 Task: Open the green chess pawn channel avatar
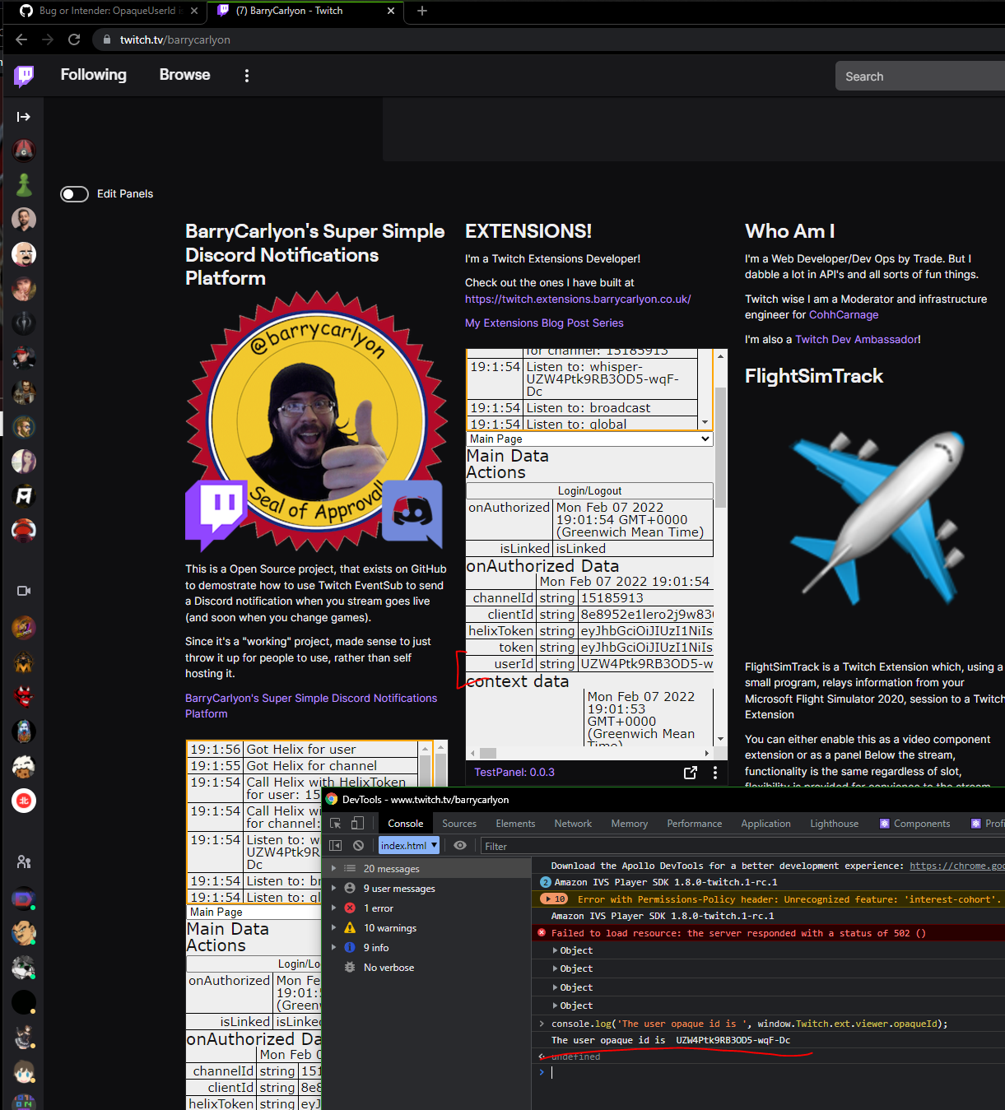24,185
